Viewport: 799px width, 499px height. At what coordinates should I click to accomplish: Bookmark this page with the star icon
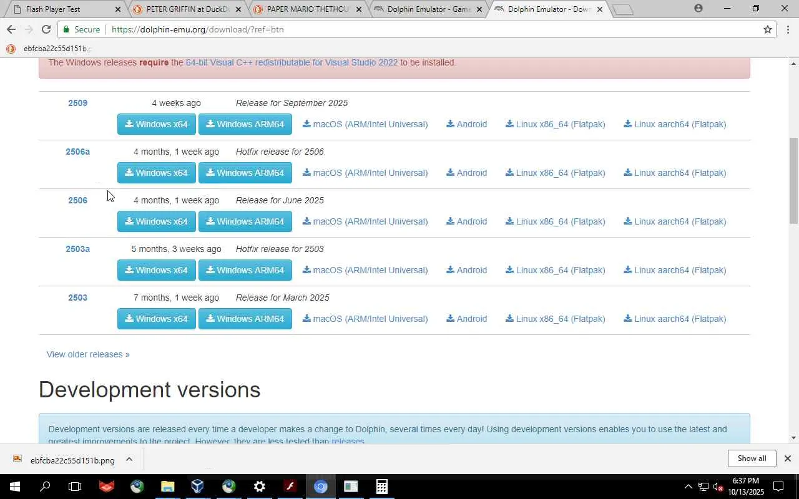(768, 29)
